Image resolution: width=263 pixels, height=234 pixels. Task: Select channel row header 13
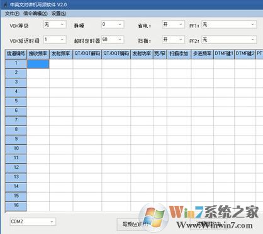click(16, 178)
